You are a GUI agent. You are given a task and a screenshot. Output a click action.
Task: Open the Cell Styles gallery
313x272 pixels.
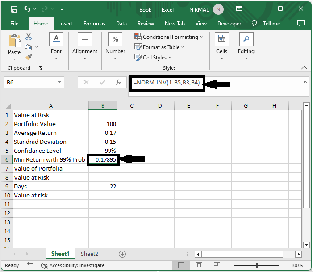point(153,57)
